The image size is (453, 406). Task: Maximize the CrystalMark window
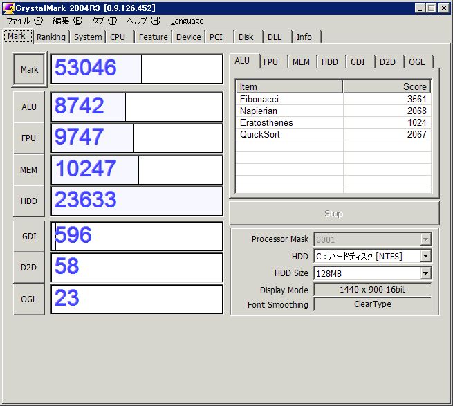click(x=431, y=8)
